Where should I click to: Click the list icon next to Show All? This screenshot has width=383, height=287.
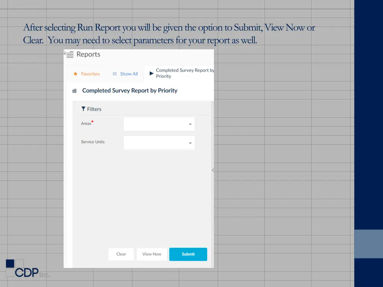[114, 74]
